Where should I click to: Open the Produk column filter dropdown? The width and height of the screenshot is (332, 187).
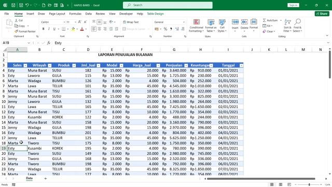pyautogui.click(x=74, y=65)
